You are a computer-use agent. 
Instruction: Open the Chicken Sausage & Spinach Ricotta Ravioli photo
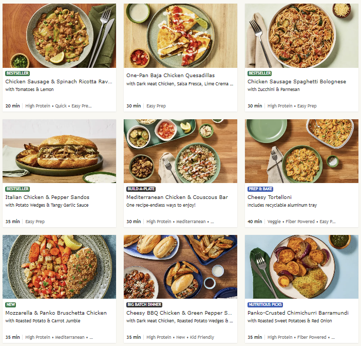point(59,36)
